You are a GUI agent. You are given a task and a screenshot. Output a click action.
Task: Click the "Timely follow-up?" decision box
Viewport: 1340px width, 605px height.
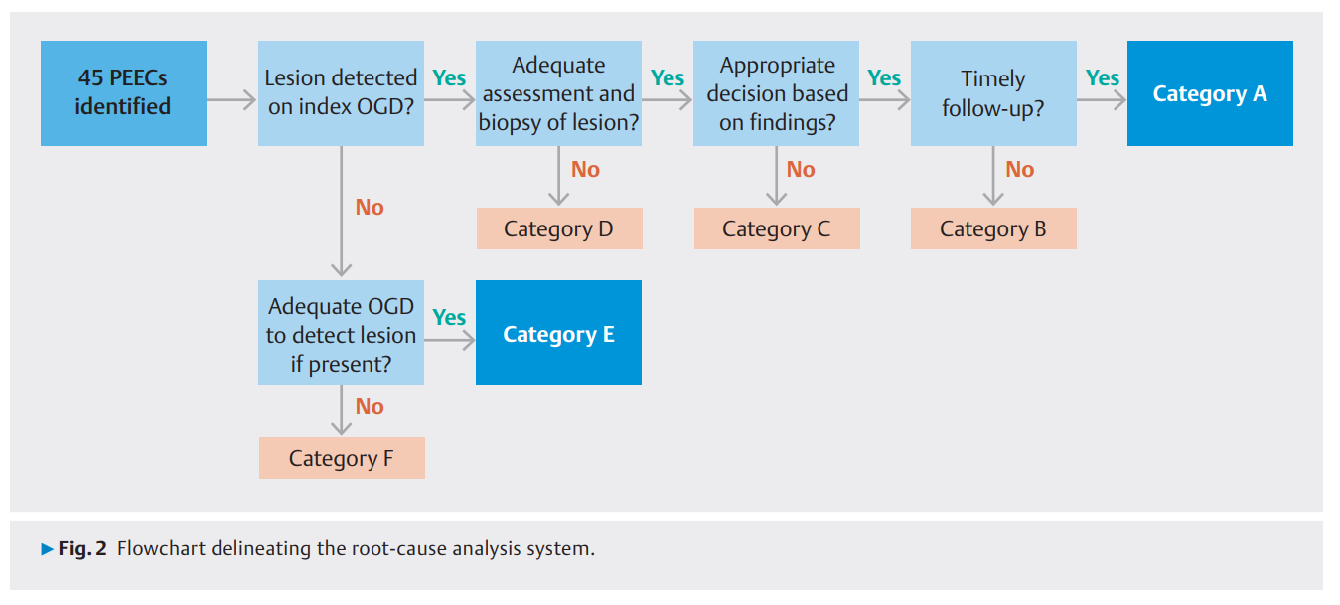click(x=993, y=93)
